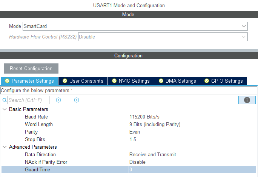
Task: Select the Parameter Settings tab
Action: click(x=29, y=81)
